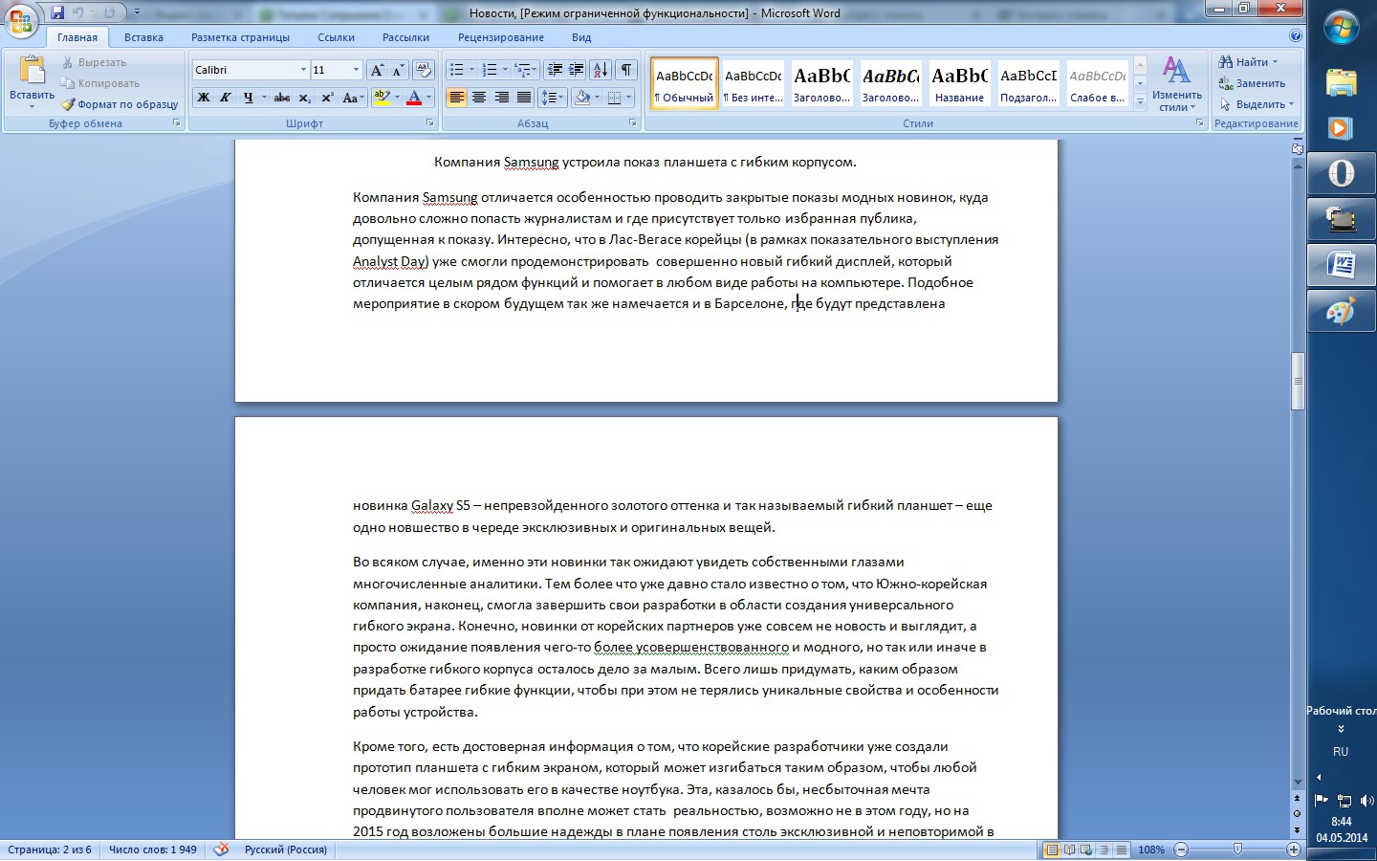The width and height of the screenshot is (1377, 861).
Task: Click the proofing errors status bar icon
Action: pos(221,850)
